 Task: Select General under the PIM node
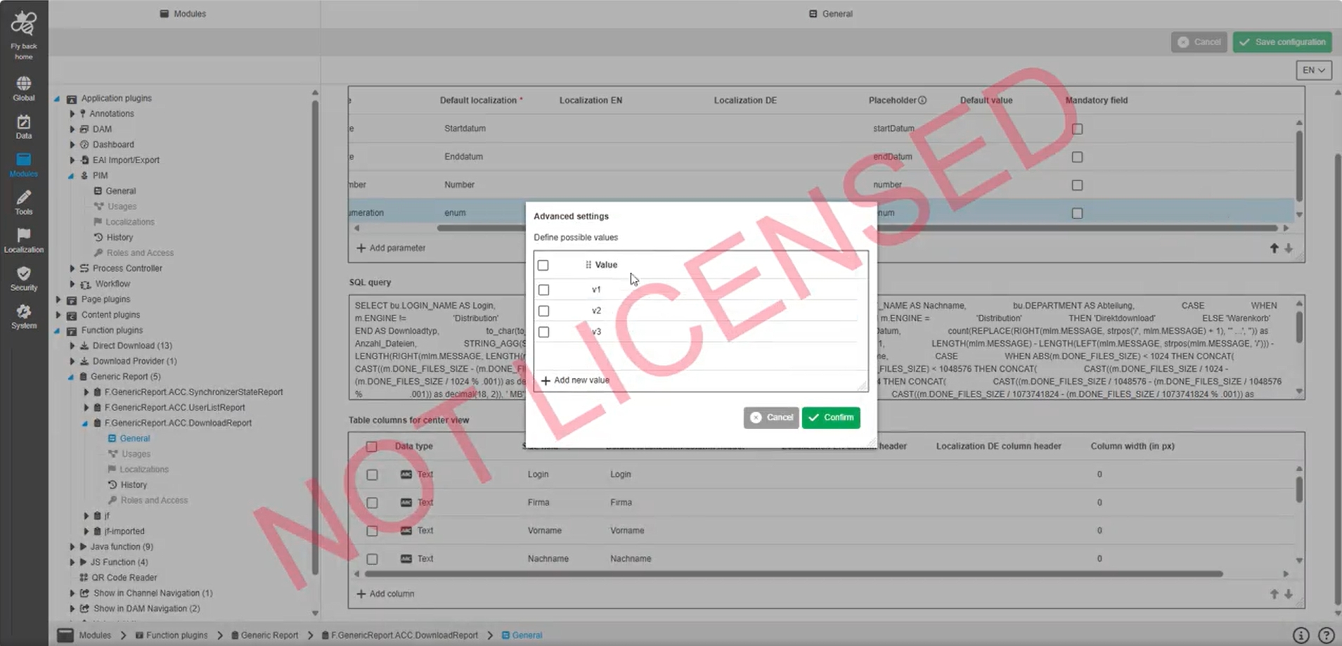[121, 191]
